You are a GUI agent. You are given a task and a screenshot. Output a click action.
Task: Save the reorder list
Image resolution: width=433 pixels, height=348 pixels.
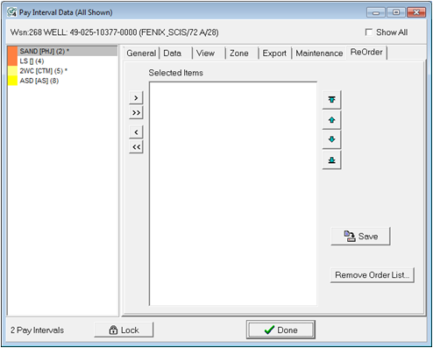pos(360,236)
